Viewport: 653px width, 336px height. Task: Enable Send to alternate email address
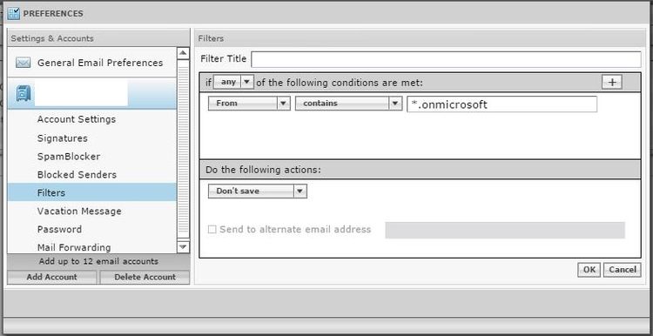coord(212,230)
